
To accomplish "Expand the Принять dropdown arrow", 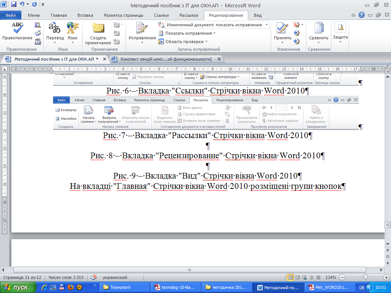I will pos(283,43).
